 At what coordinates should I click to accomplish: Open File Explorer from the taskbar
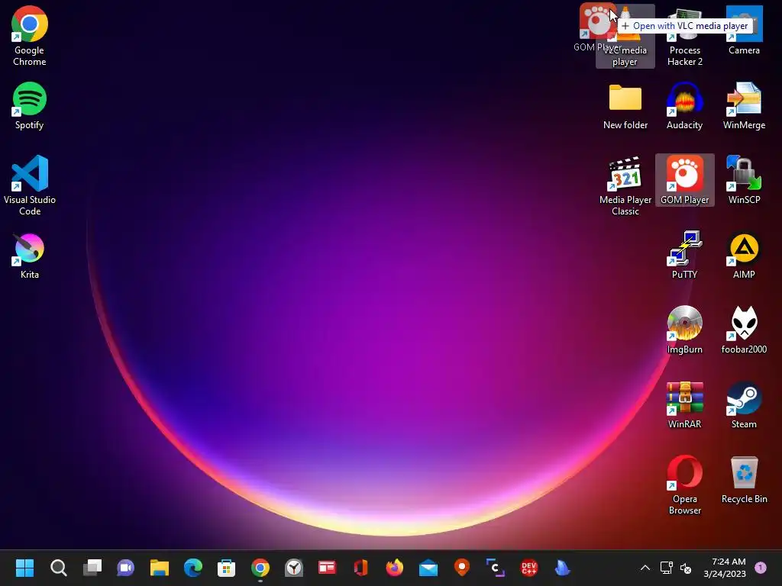(160, 568)
